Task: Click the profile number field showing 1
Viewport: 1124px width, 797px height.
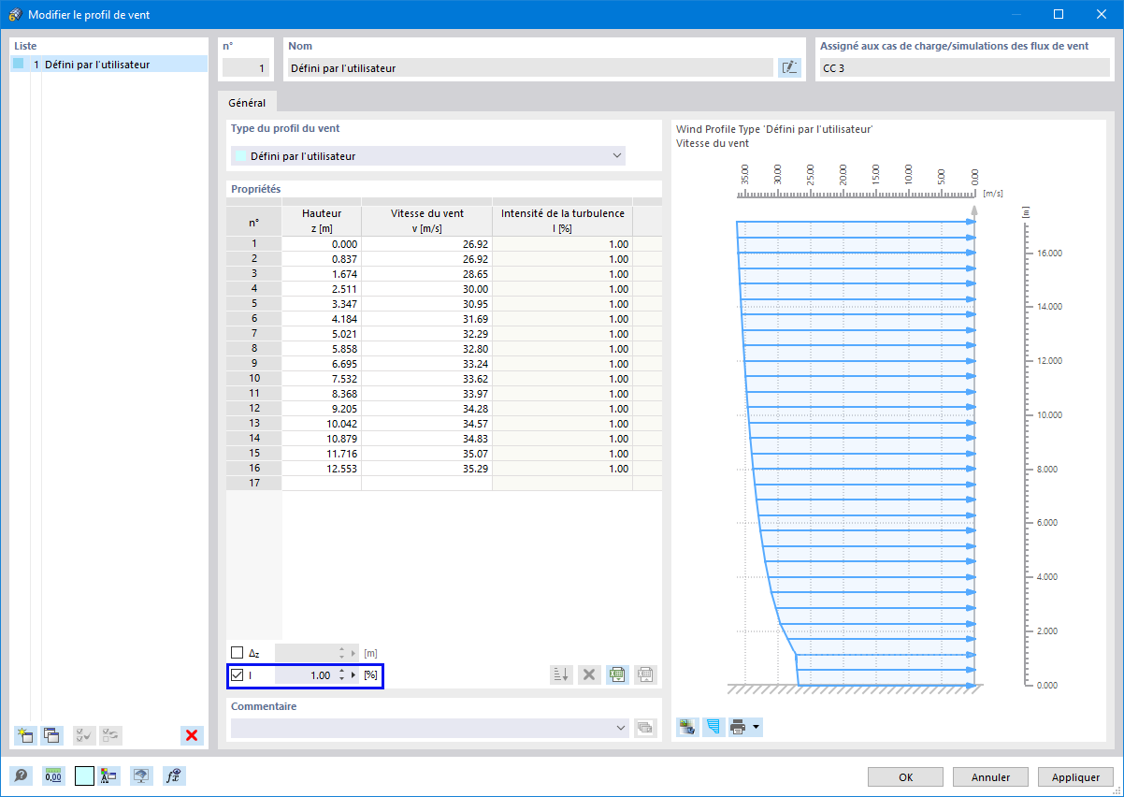Action: (247, 68)
